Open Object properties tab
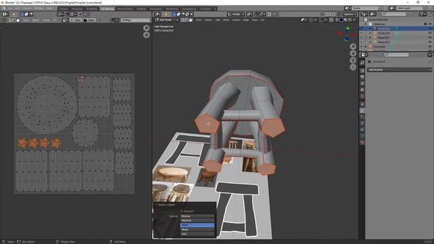Image resolution: width=434 pixels, height=244 pixels. coord(362,104)
